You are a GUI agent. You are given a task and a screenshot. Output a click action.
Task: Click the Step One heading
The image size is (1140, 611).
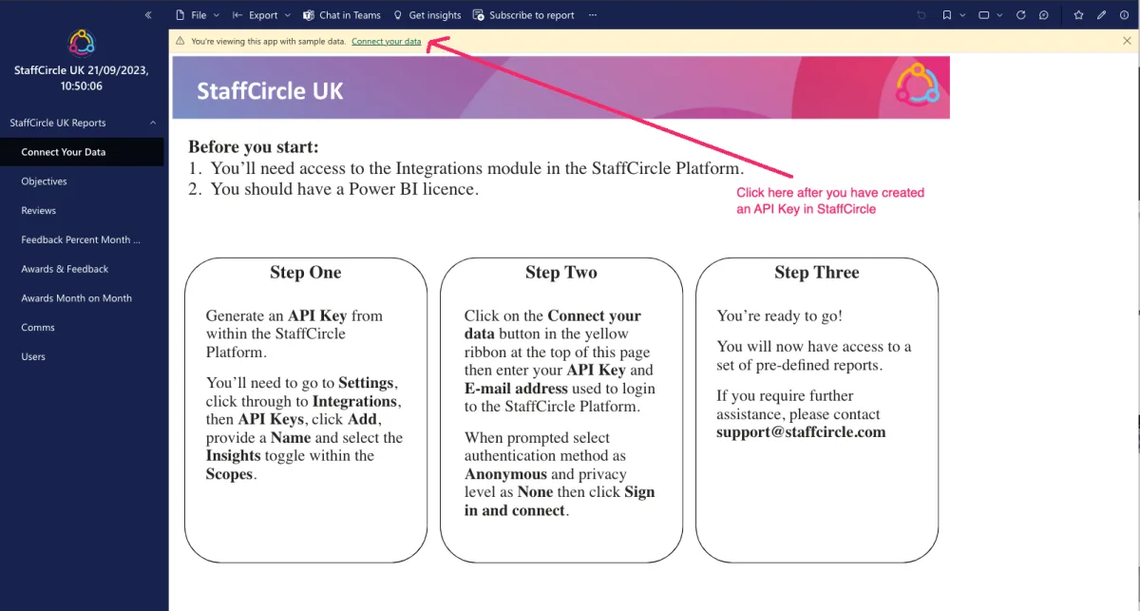point(305,273)
